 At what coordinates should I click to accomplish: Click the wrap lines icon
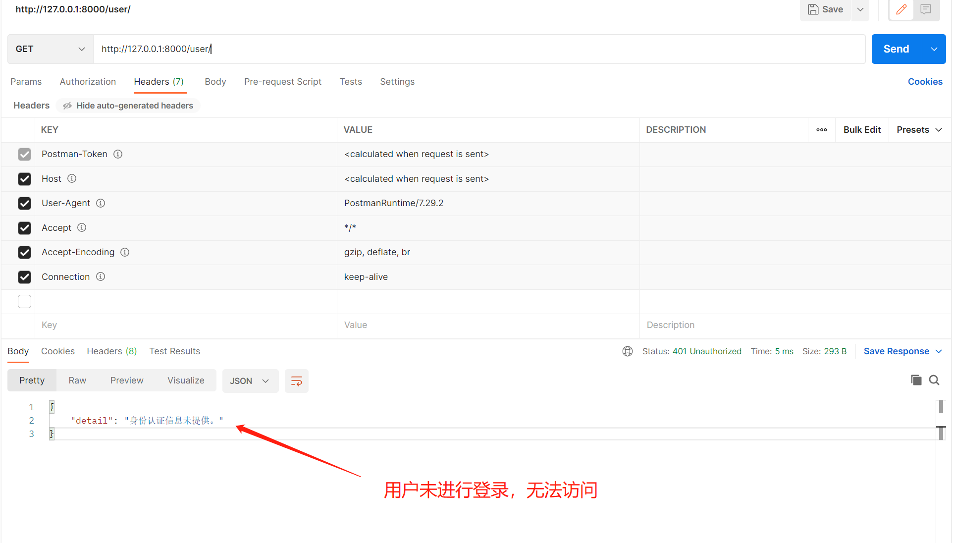point(296,381)
